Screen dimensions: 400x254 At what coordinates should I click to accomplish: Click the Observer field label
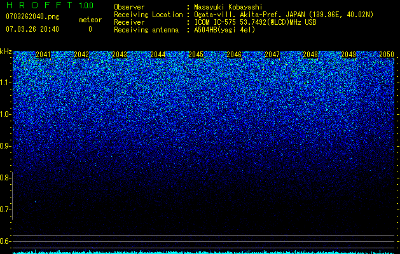[129, 7]
